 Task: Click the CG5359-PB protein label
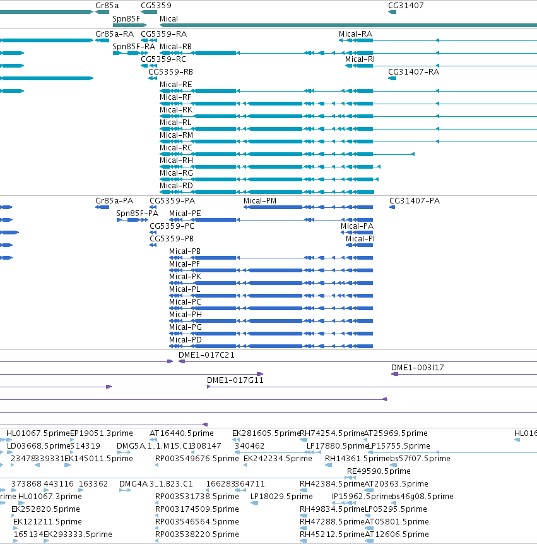pos(172,239)
